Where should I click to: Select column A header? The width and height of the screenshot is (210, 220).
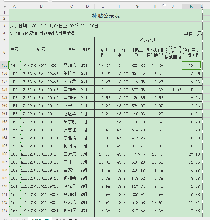(x=14, y=6)
